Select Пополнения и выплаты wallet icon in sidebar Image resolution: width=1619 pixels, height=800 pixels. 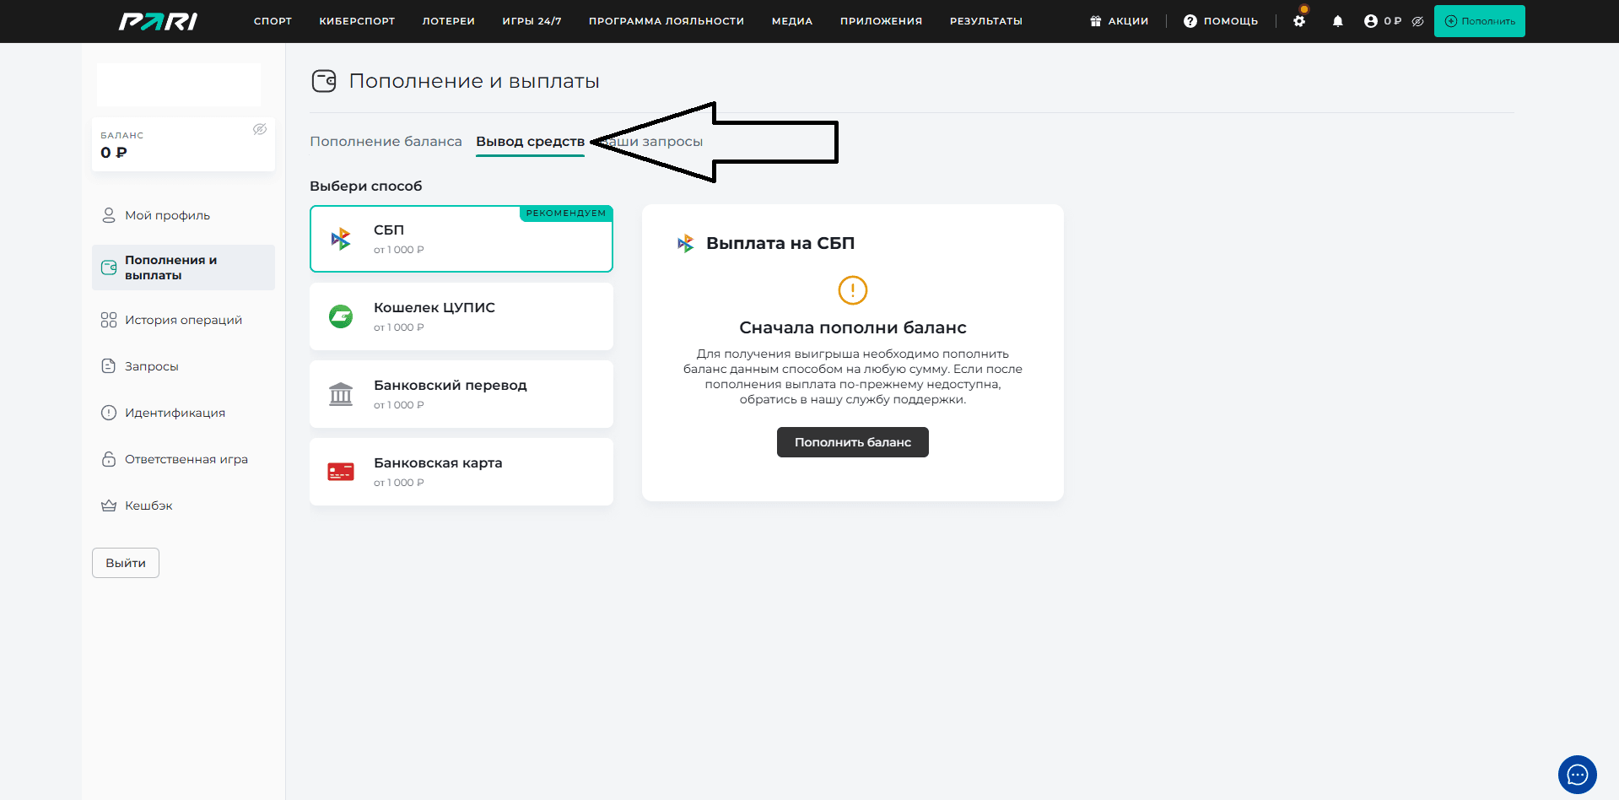point(109,268)
